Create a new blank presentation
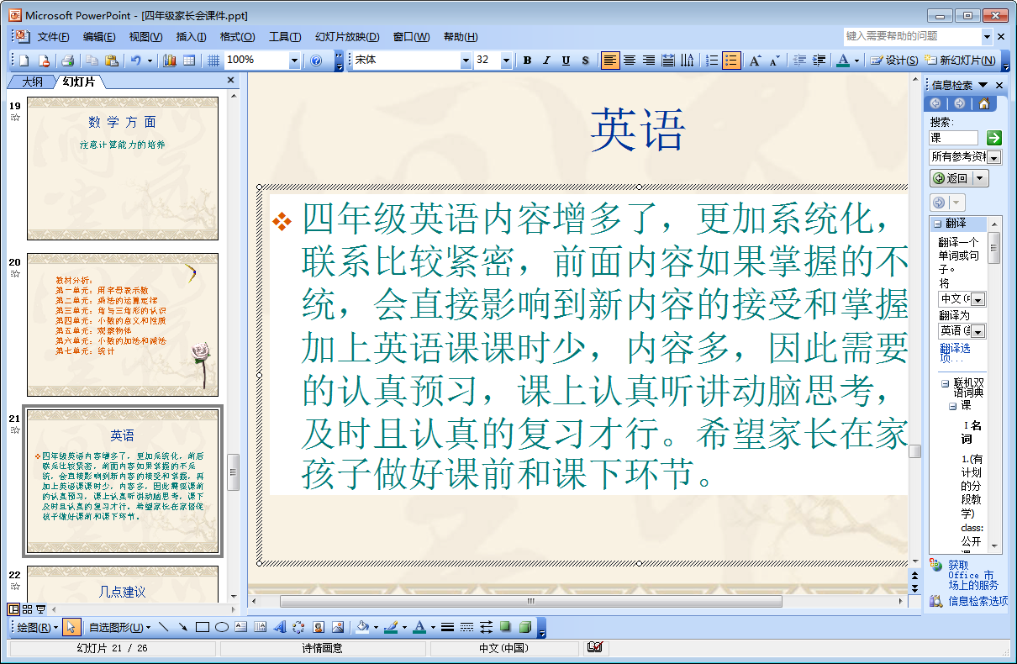Image resolution: width=1017 pixels, height=664 pixels. [x=24, y=61]
